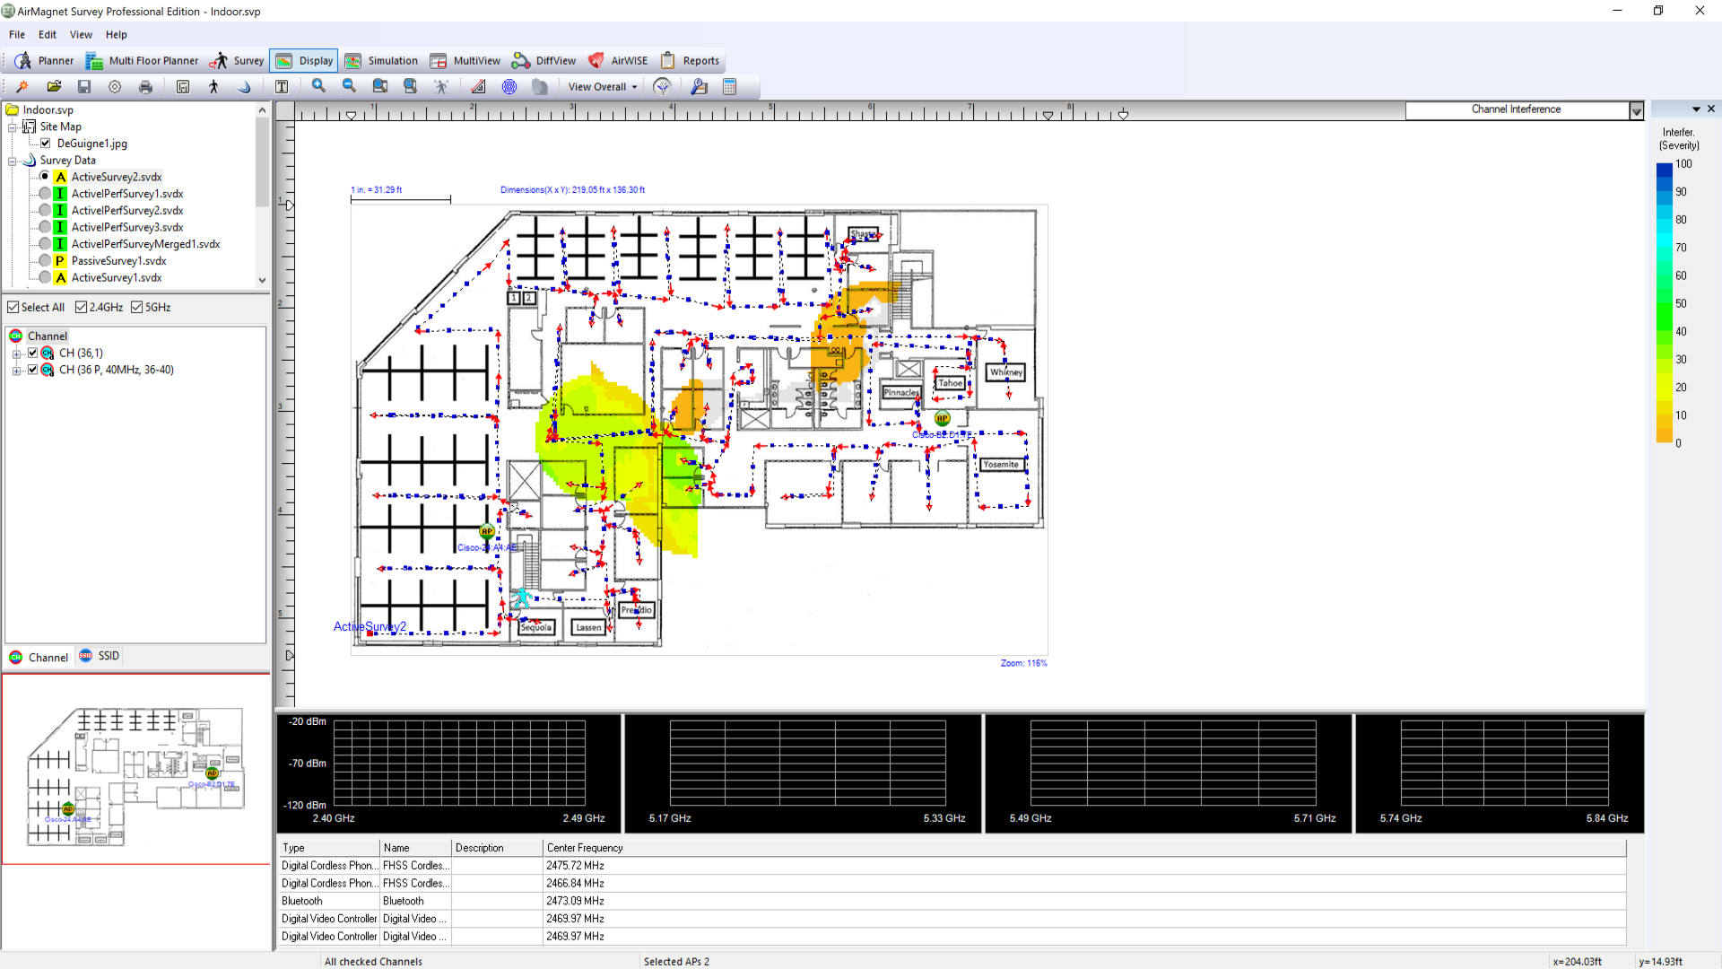The height and width of the screenshot is (969, 1722).
Task: Select the ActivePerfSurvey1.svdx radio button
Action: click(x=45, y=194)
